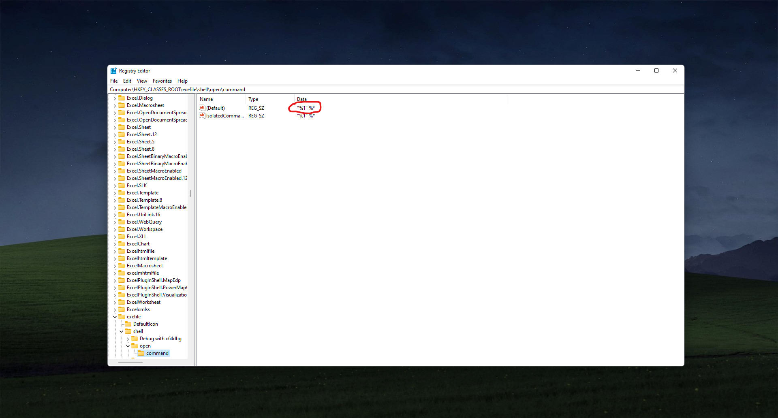Select the Excel.Sheet.5 key folder icon
Image resolution: width=778 pixels, height=418 pixels.
coord(122,142)
